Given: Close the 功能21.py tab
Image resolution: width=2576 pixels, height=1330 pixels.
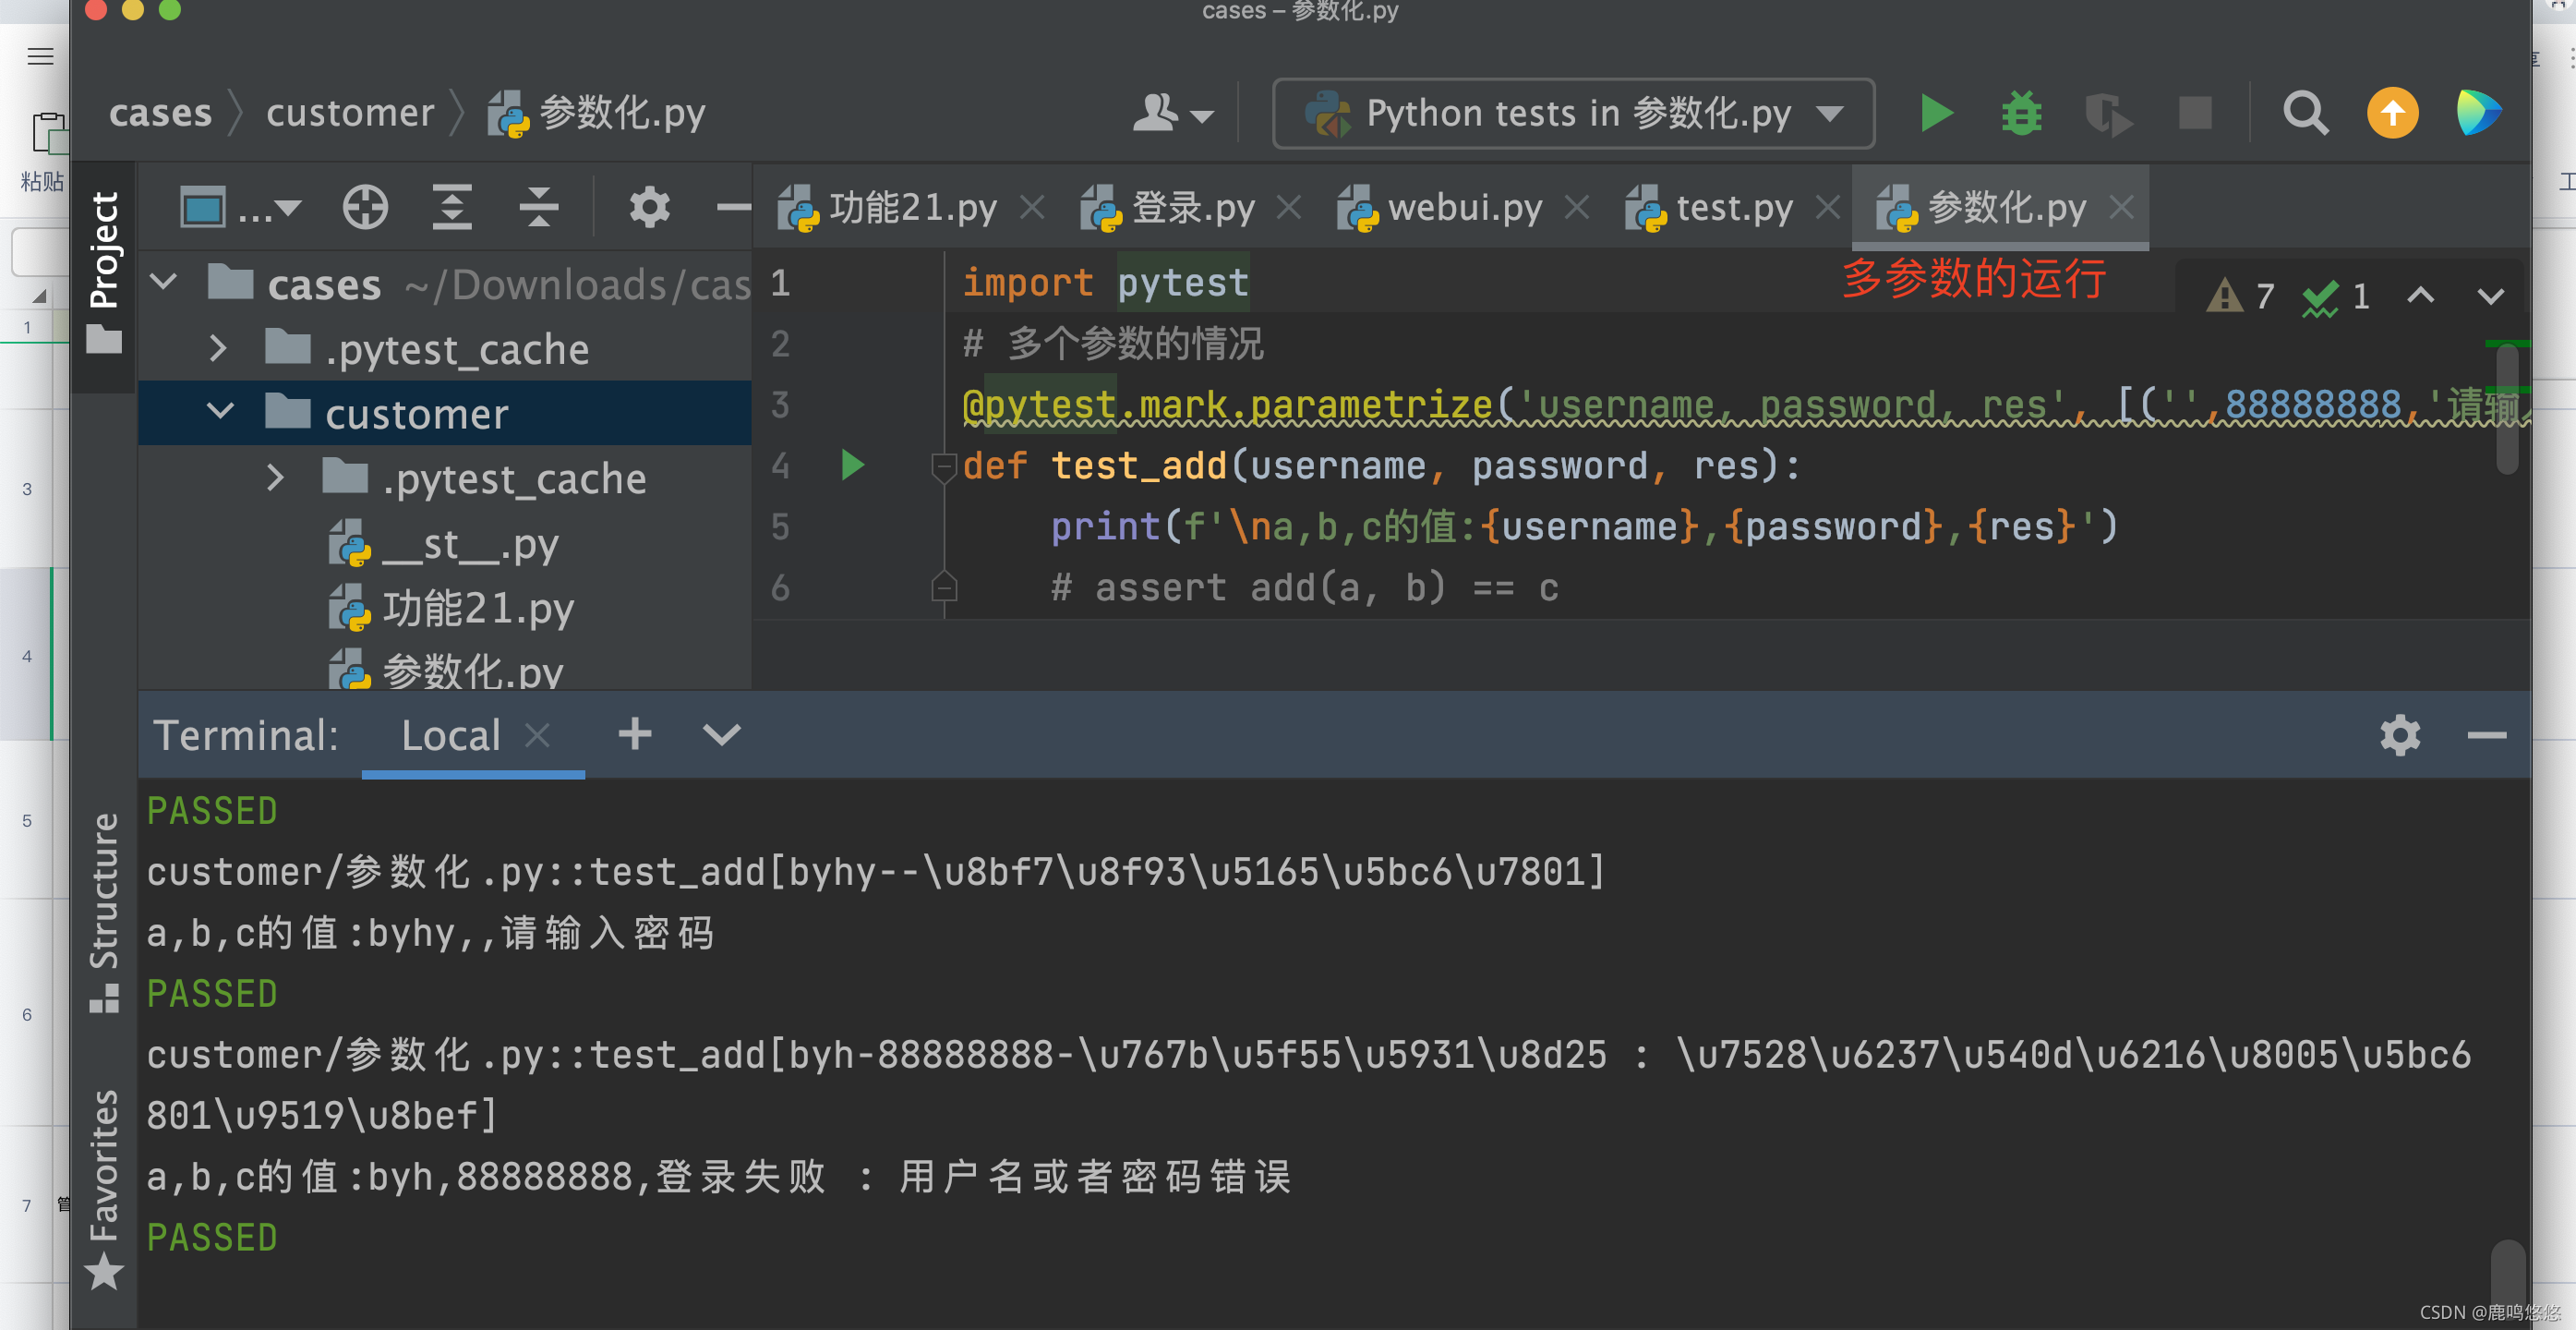Looking at the screenshot, I should 1032,208.
